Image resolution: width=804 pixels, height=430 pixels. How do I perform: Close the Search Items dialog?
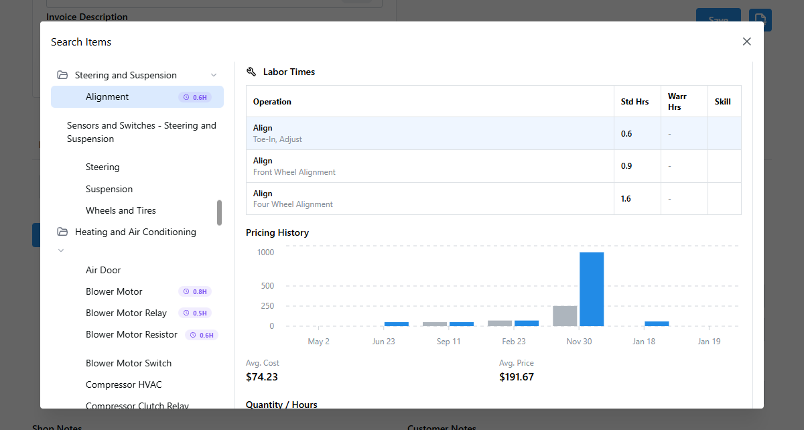tap(746, 41)
